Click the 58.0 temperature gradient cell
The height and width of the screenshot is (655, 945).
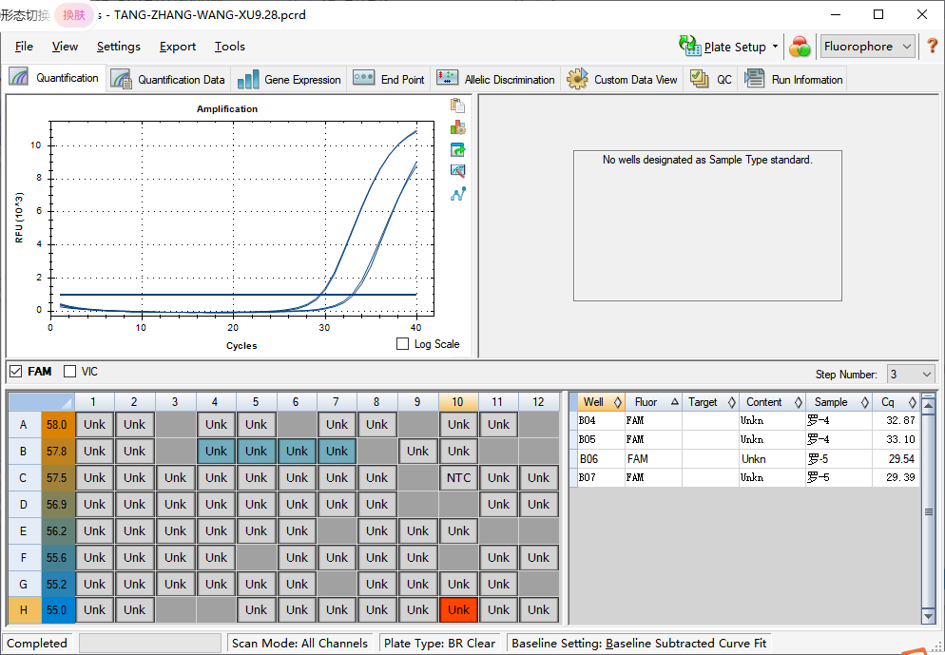pos(57,424)
